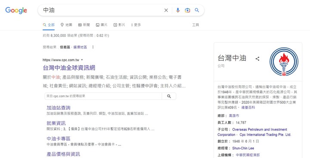The height and width of the screenshot is (158, 310).
Task: Click the 信義區 location text
Action: (x=65, y=47)
